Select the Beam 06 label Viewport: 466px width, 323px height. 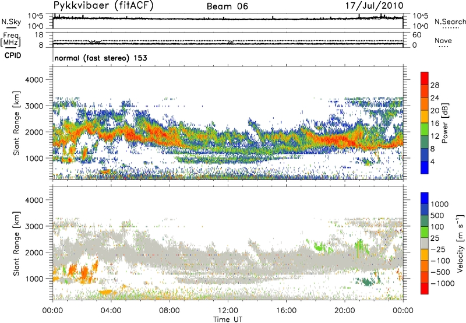point(227,6)
